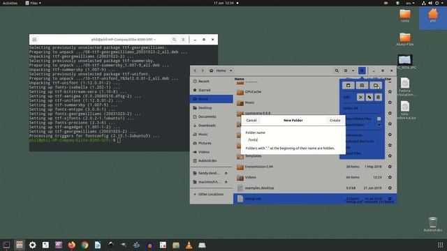Viewport: 447px width, 251px height.
Task: Select Downloads in the Files sidebar
Action: coord(212,125)
